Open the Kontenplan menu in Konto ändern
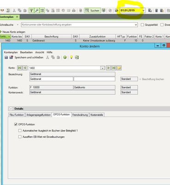Image resolution: width=170 pixels, height=185 pixels. 11,52
